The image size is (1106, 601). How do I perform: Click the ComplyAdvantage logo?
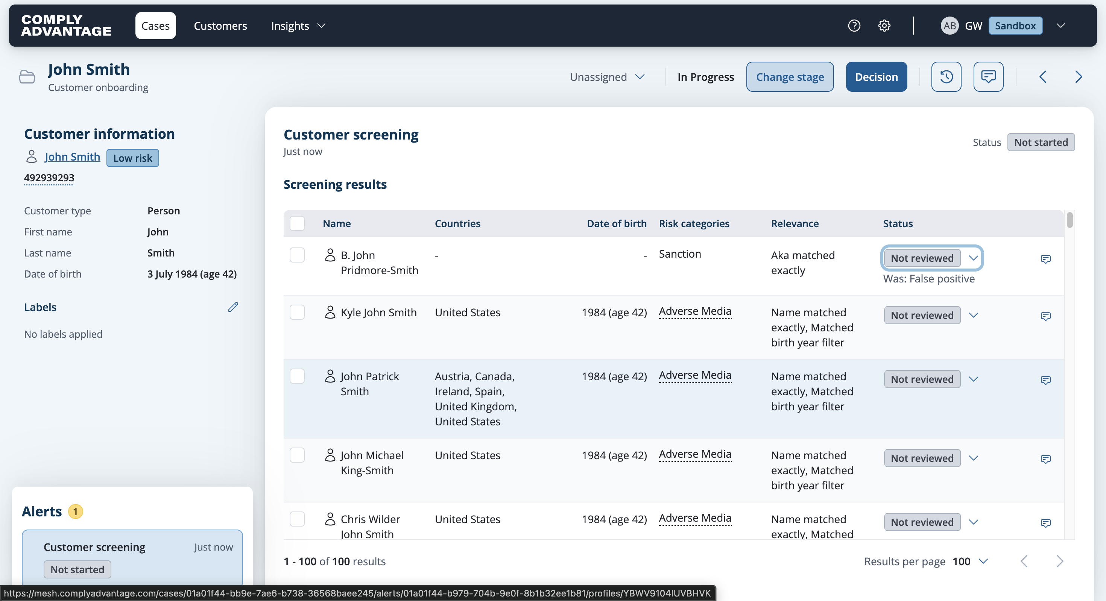tap(66, 25)
